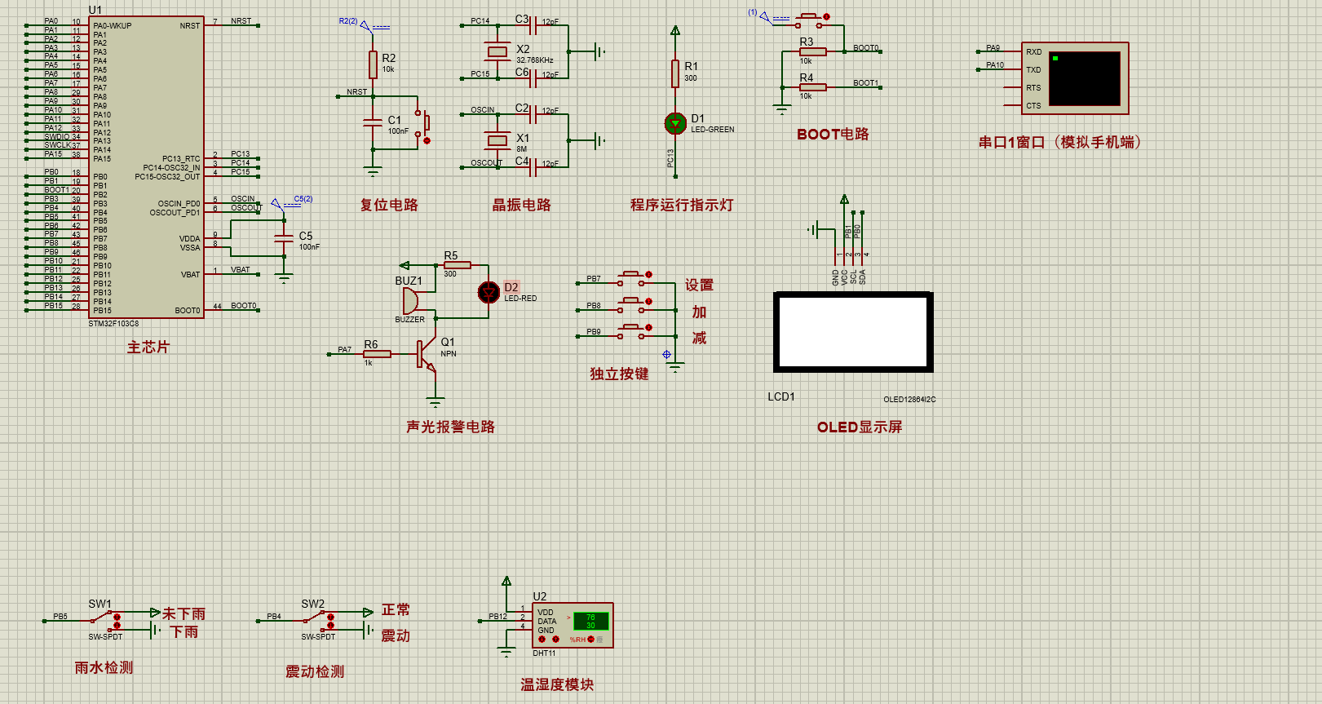Select capacitor C1 100nF
The width and height of the screenshot is (1322, 704).
point(373,122)
